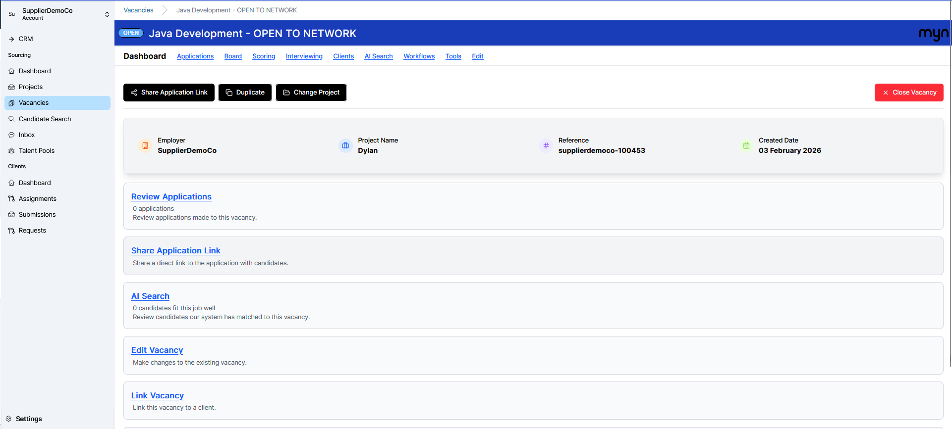
Task: Navigate to Vacancies breadcrumb link
Action: pos(138,10)
